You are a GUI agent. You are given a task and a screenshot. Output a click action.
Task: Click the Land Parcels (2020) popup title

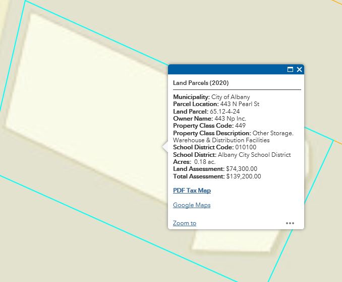(201, 83)
